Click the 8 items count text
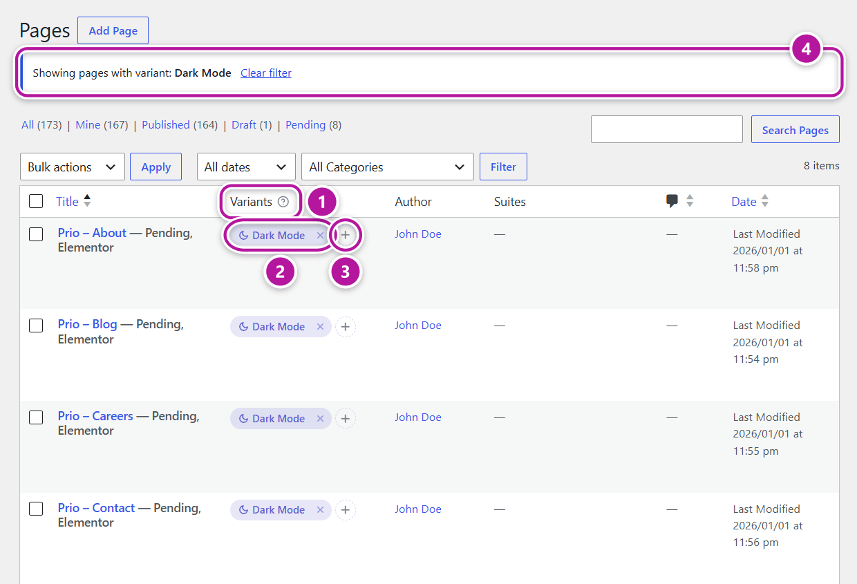The image size is (857, 584). coord(822,166)
